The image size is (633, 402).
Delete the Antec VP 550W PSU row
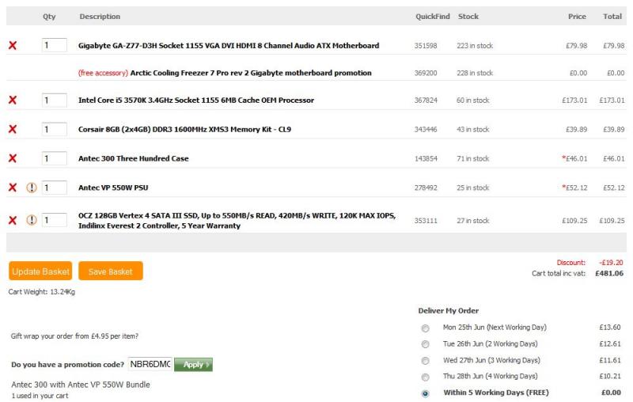click(x=13, y=188)
